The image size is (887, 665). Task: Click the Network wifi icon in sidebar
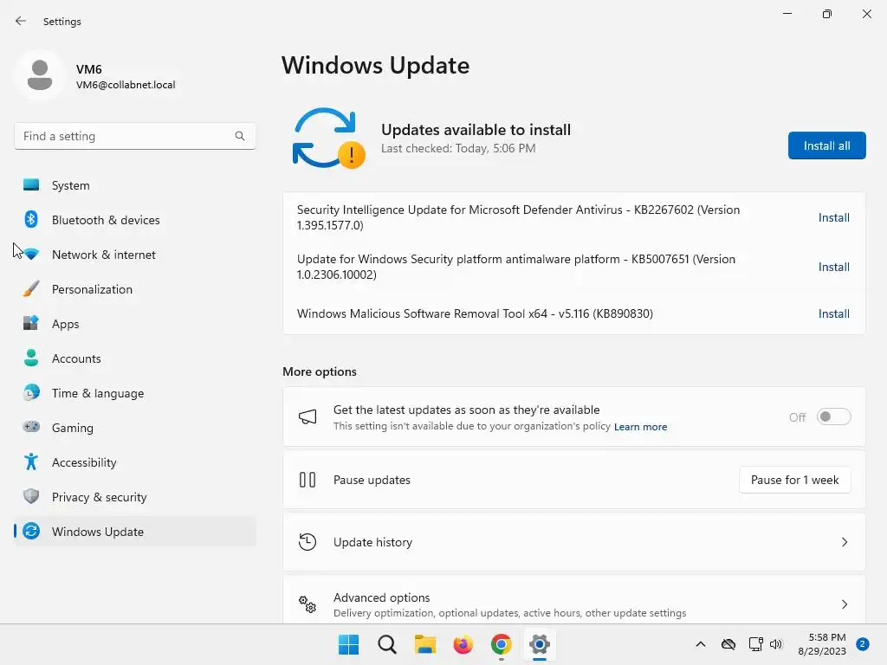(x=31, y=255)
